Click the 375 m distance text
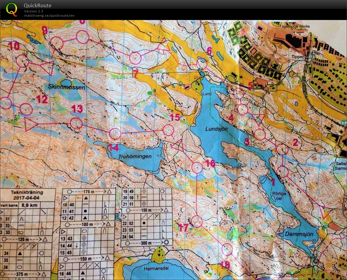Viewport: 347px width, 280px height. [x=22, y=274]
